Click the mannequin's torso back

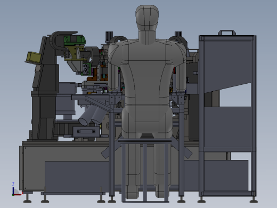coord(147,75)
